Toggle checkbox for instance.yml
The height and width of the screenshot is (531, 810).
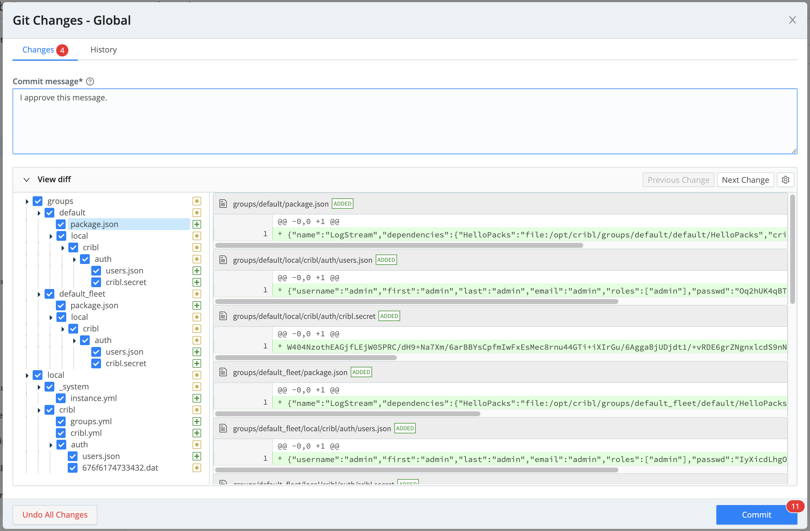(x=61, y=398)
